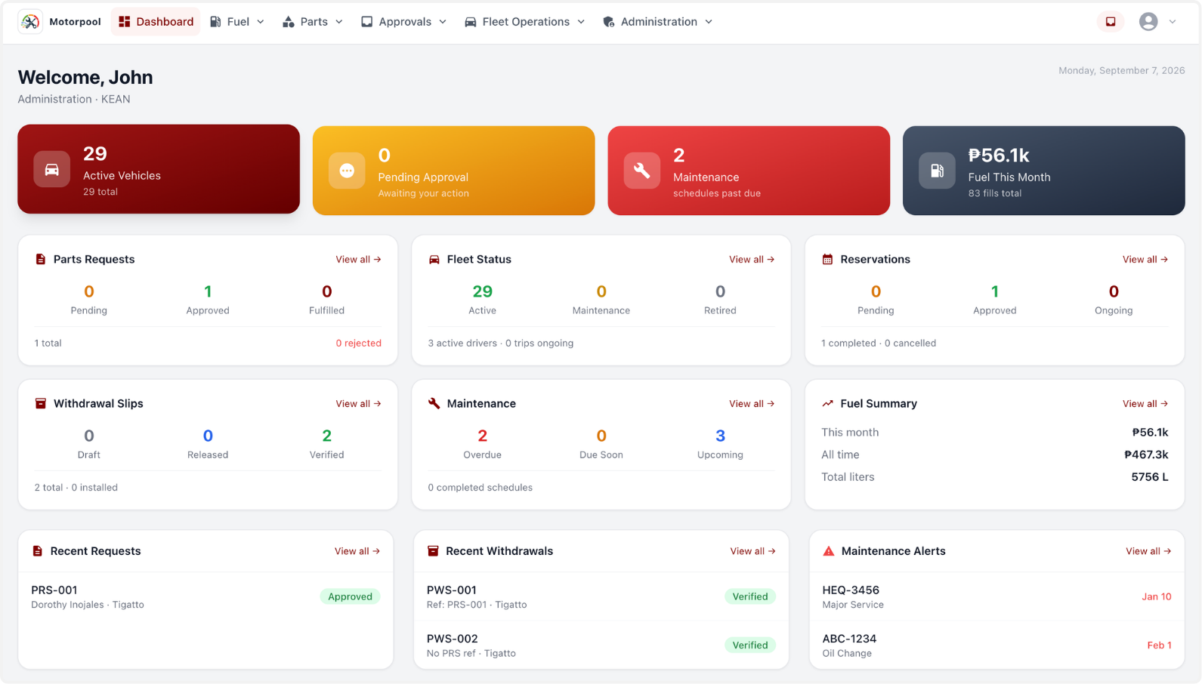Expand the Parts dropdown menu
Screen dimensions: 1202x684
click(x=313, y=22)
